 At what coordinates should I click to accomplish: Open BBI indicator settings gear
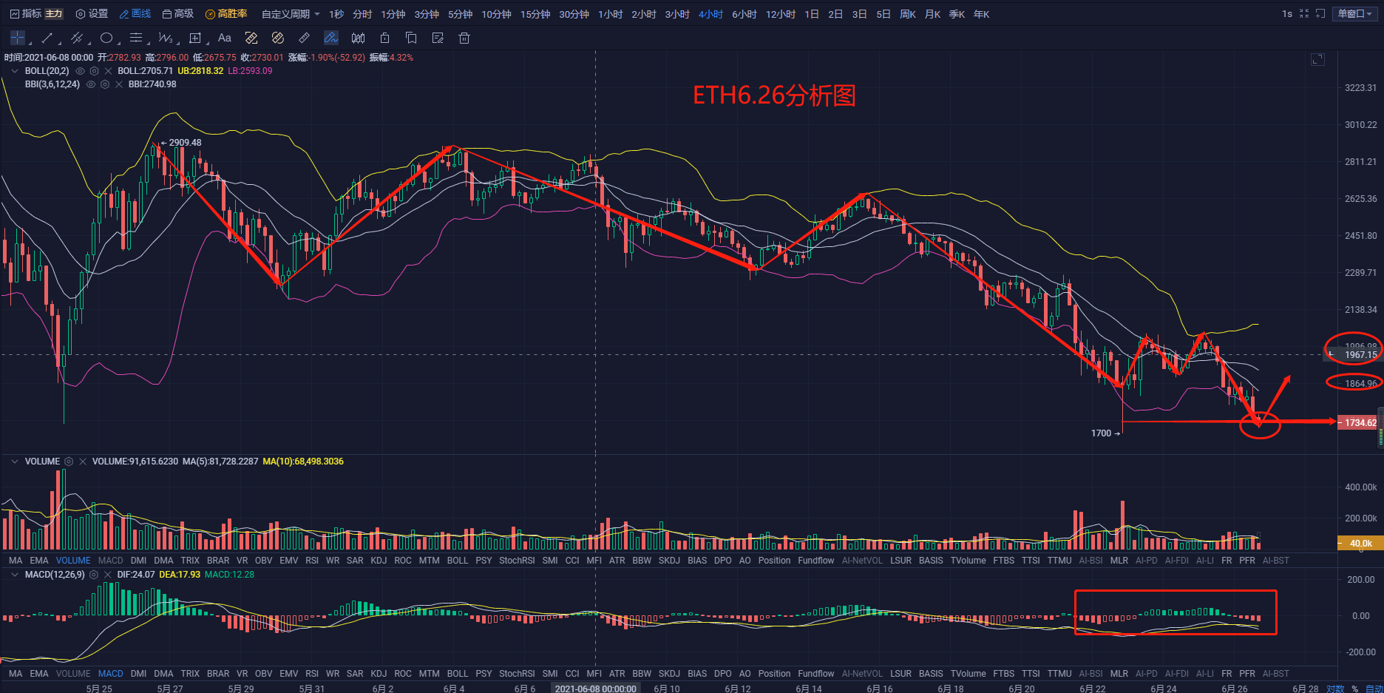pos(105,84)
